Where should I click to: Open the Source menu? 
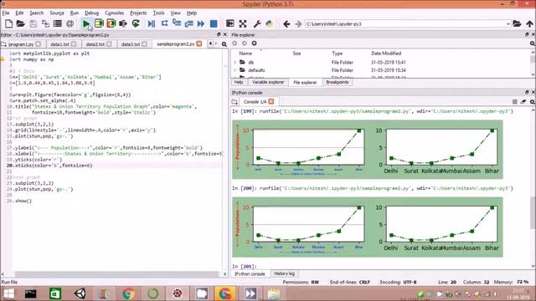(x=57, y=13)
